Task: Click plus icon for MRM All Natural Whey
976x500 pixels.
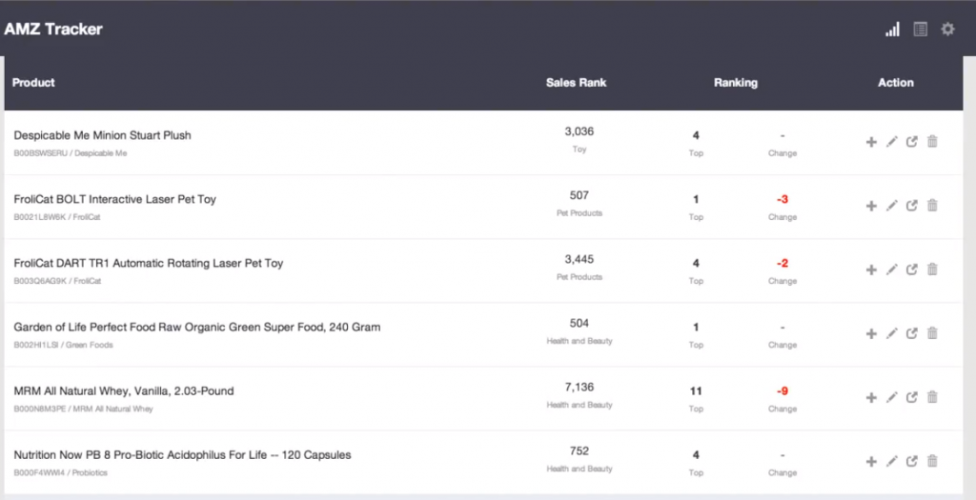Action: pyautogui.click(x=871, y=397)
